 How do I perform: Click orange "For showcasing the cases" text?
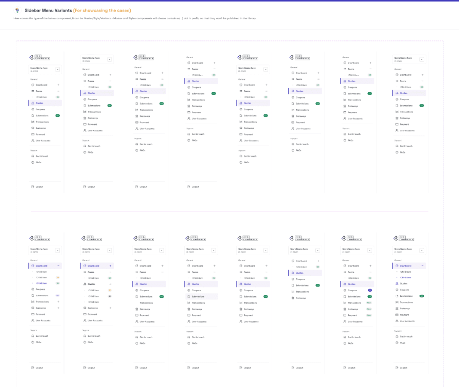pos(102,11)
